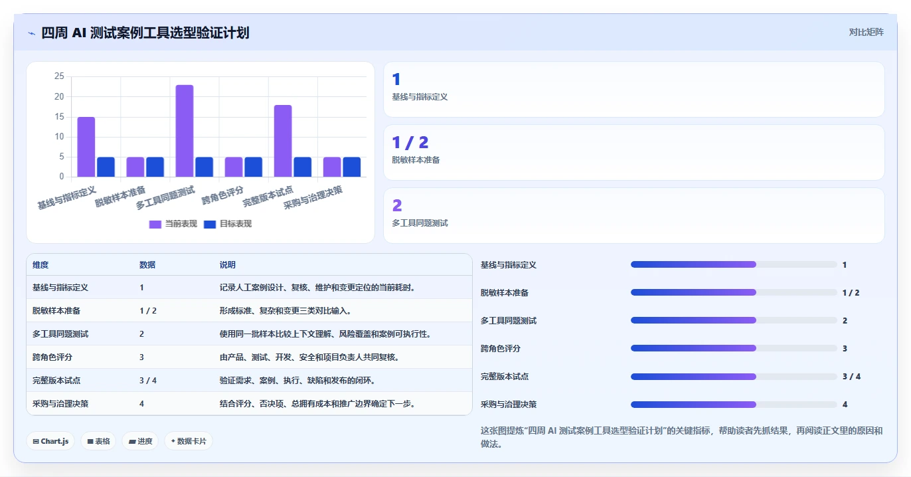The height and width of the screenshot is (477, 911).
Task: Toggle the 目标表现 legend entry
Action: [228, 224]
